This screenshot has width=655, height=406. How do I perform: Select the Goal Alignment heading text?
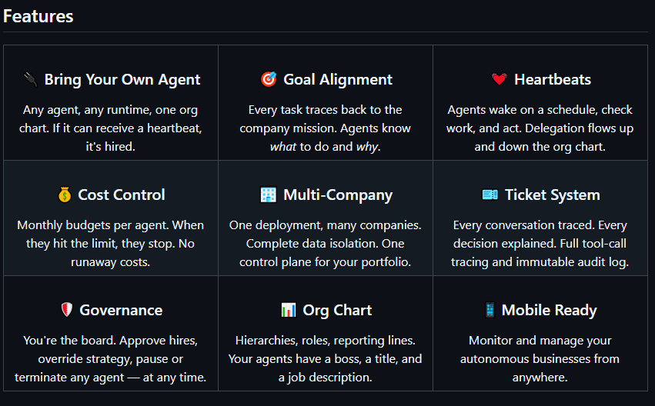pos(338,80)
